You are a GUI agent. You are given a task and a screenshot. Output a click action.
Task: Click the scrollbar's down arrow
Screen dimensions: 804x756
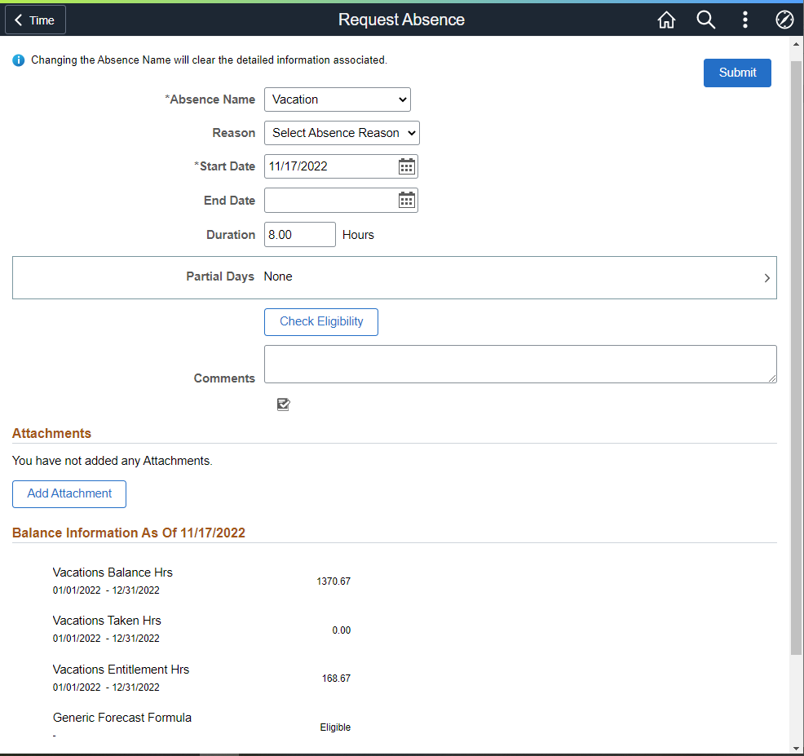(797, 748)
